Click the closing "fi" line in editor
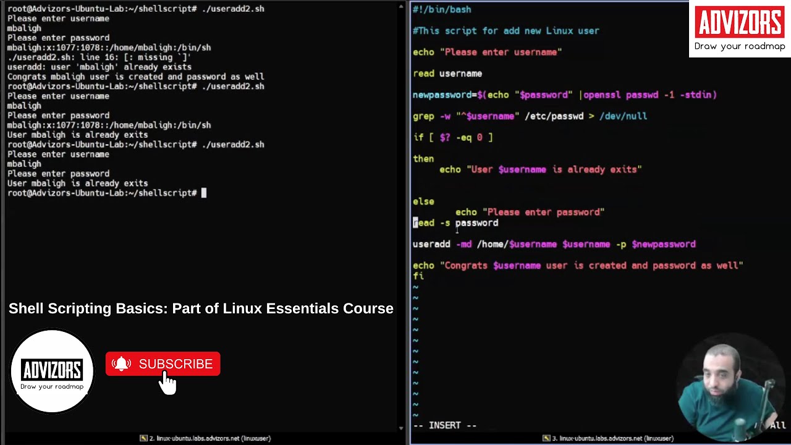The width and height of the screenshot is (791, 445). click(418, 276)
